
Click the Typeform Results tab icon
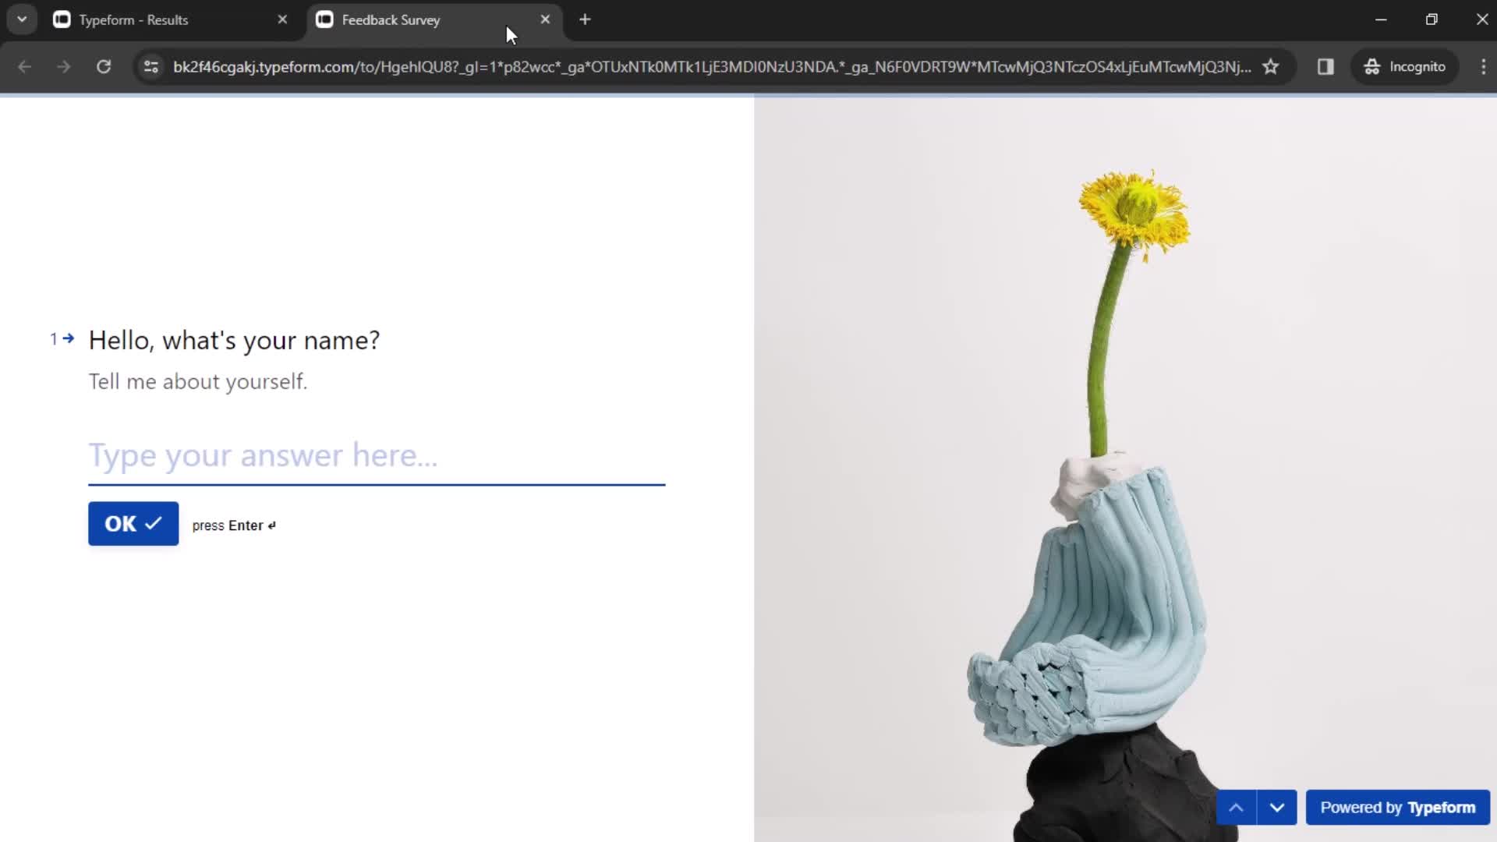point(62,19)
